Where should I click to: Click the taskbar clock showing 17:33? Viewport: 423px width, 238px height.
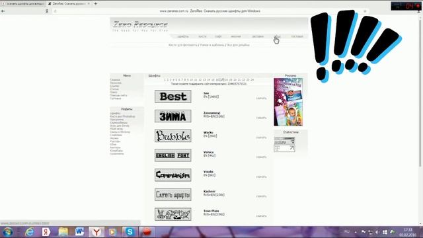[x=408, y=232]
